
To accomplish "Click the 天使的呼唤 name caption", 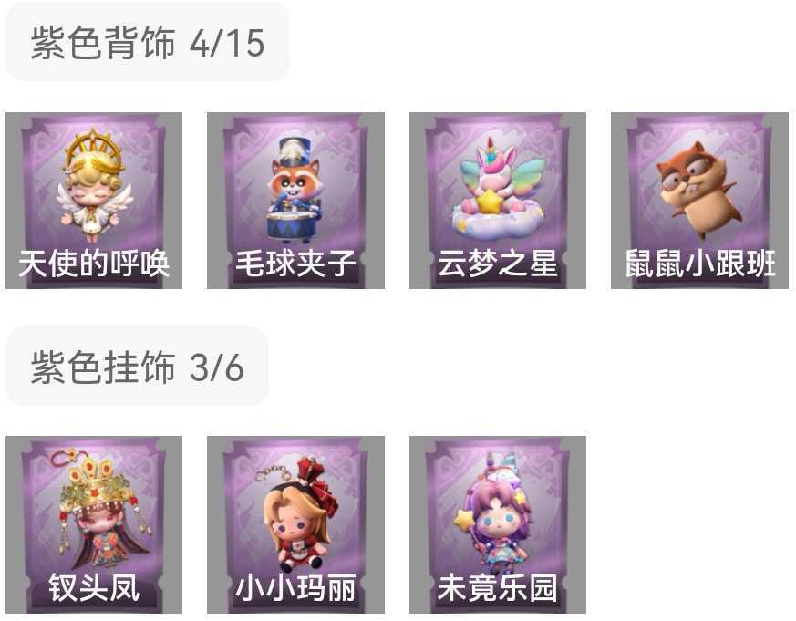I will tap(94, 263).
